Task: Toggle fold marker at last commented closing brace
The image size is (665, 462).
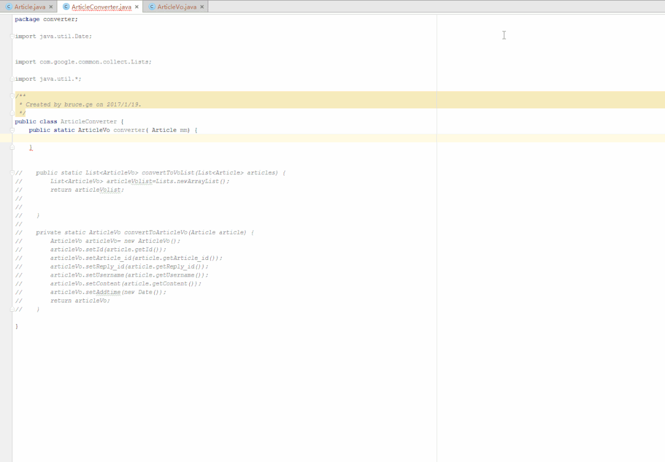Action: click(12, 309)
